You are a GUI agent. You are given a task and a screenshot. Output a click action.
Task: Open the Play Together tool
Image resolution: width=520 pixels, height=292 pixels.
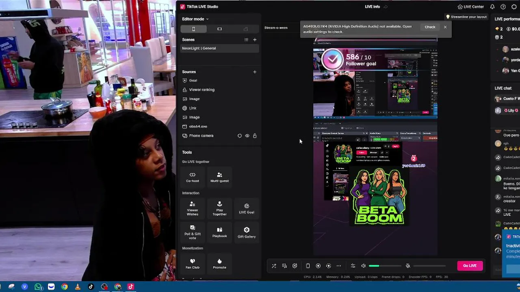tap(219, 208)
